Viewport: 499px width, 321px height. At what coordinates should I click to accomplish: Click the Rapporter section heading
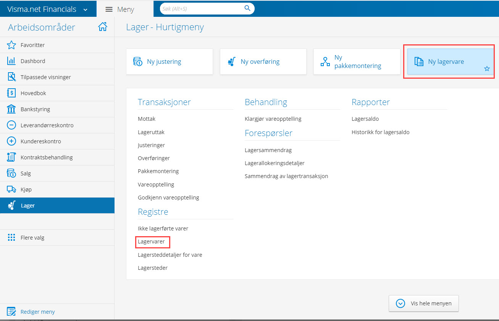tap(371, 102)
